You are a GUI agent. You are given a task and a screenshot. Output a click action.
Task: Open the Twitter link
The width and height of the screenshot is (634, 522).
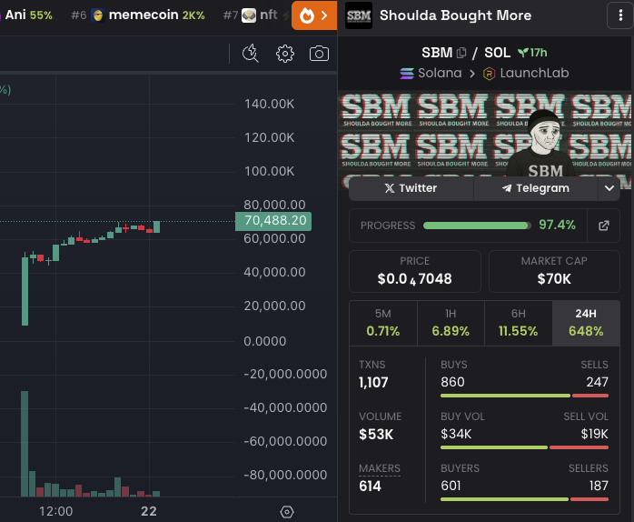pos(411,188)
